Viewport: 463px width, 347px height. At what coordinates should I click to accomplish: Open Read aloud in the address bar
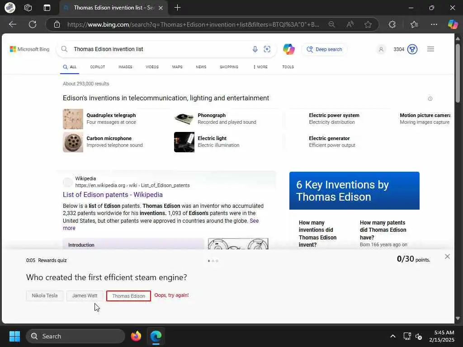[x=350, y=24]
